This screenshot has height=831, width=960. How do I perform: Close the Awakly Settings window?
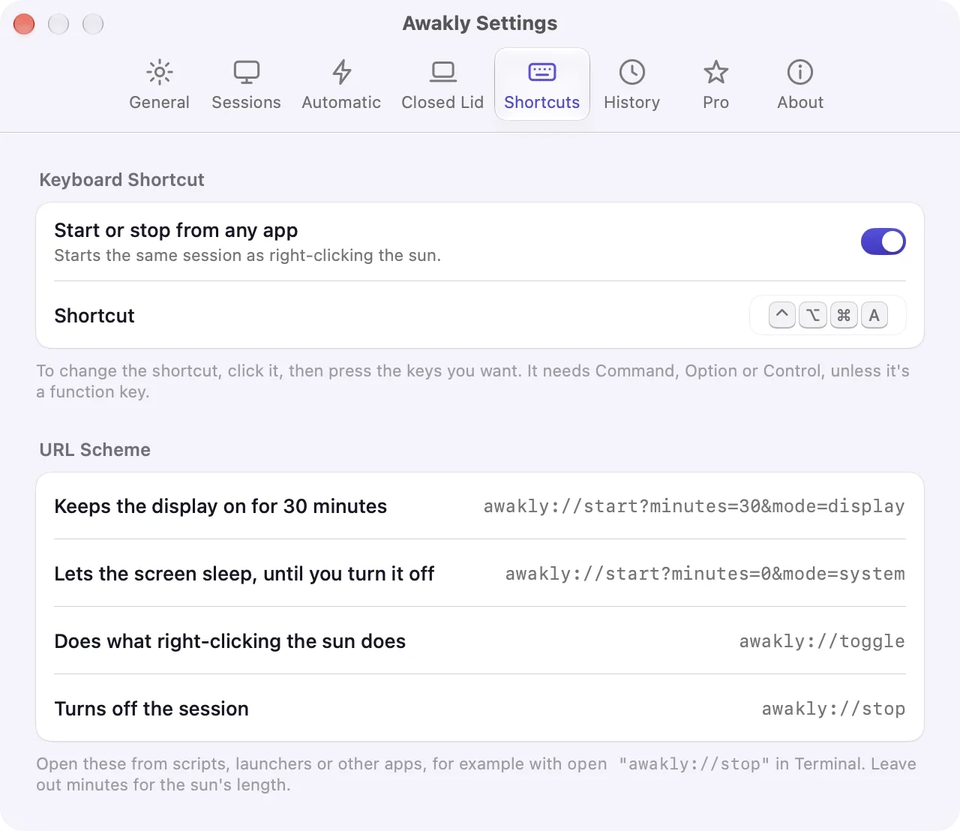point(24,24)
